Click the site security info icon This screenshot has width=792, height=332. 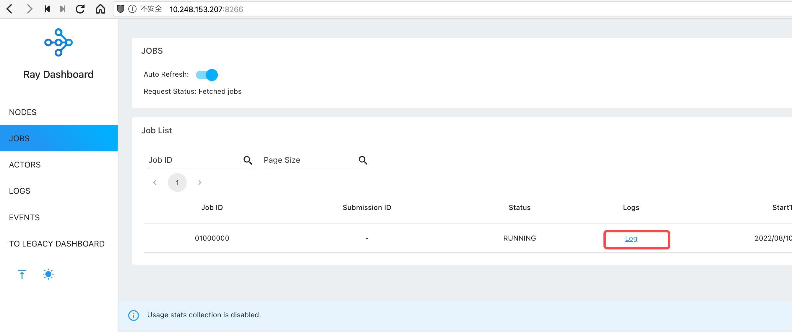tap(132, 9)
